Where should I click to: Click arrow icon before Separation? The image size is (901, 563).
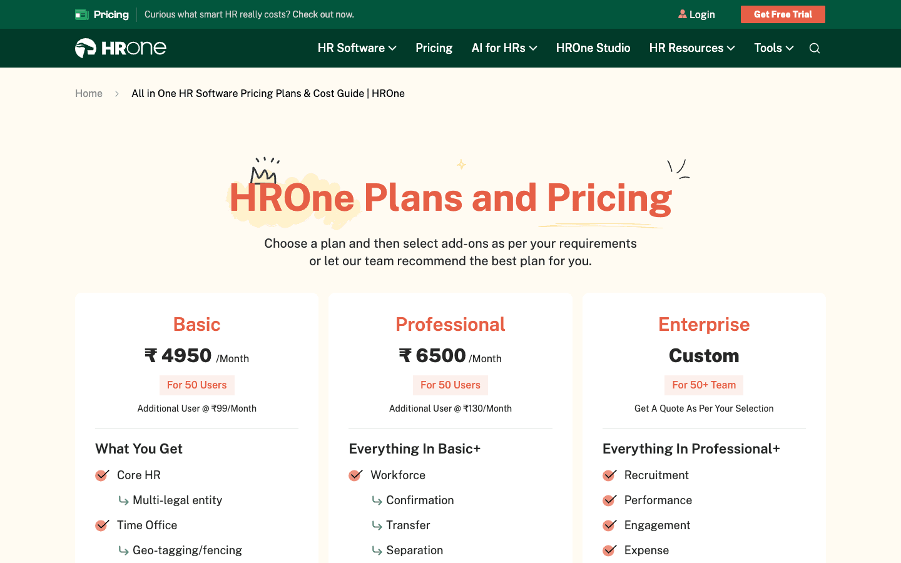tap(377, 550)
